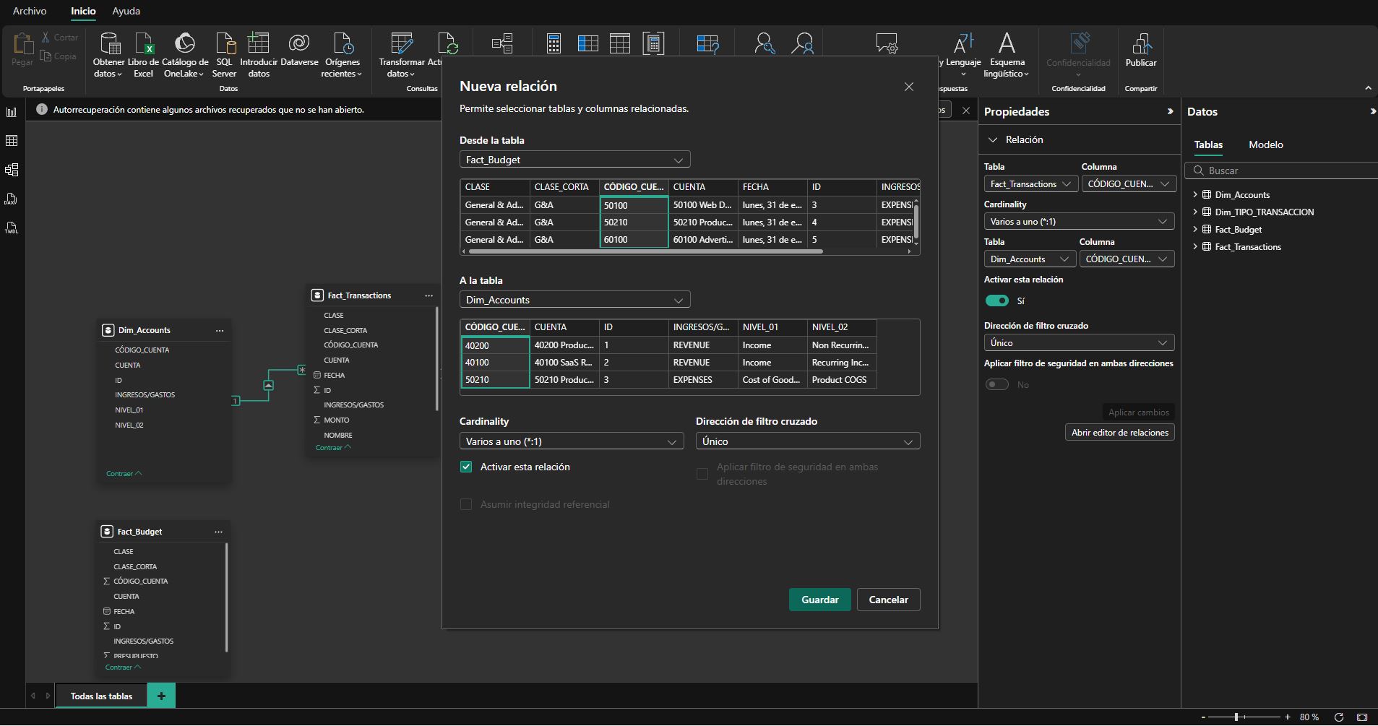Add a new layout tab with plus button
The image size is (1378, 726).
161,696
